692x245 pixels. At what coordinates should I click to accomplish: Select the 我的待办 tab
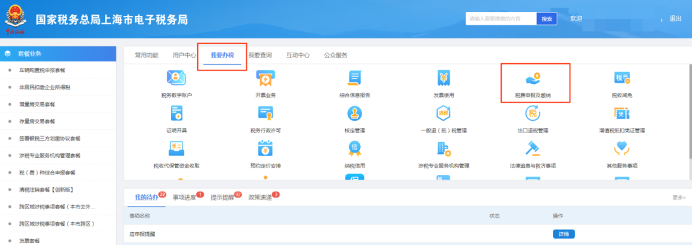(x=147, y=197)
